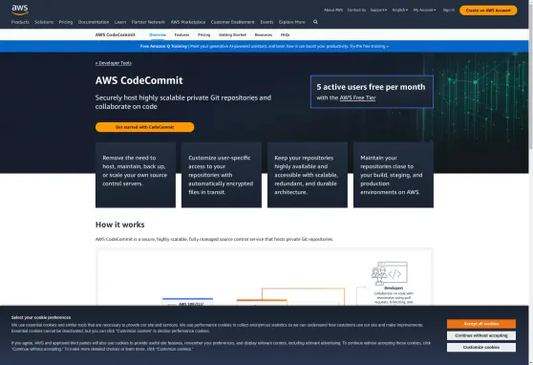533x365 pixels.
Task: Open the AWS Free Tier link
Action: point(357,98)
